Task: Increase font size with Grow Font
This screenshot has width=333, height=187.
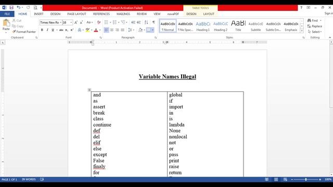Action: point(76,22)
